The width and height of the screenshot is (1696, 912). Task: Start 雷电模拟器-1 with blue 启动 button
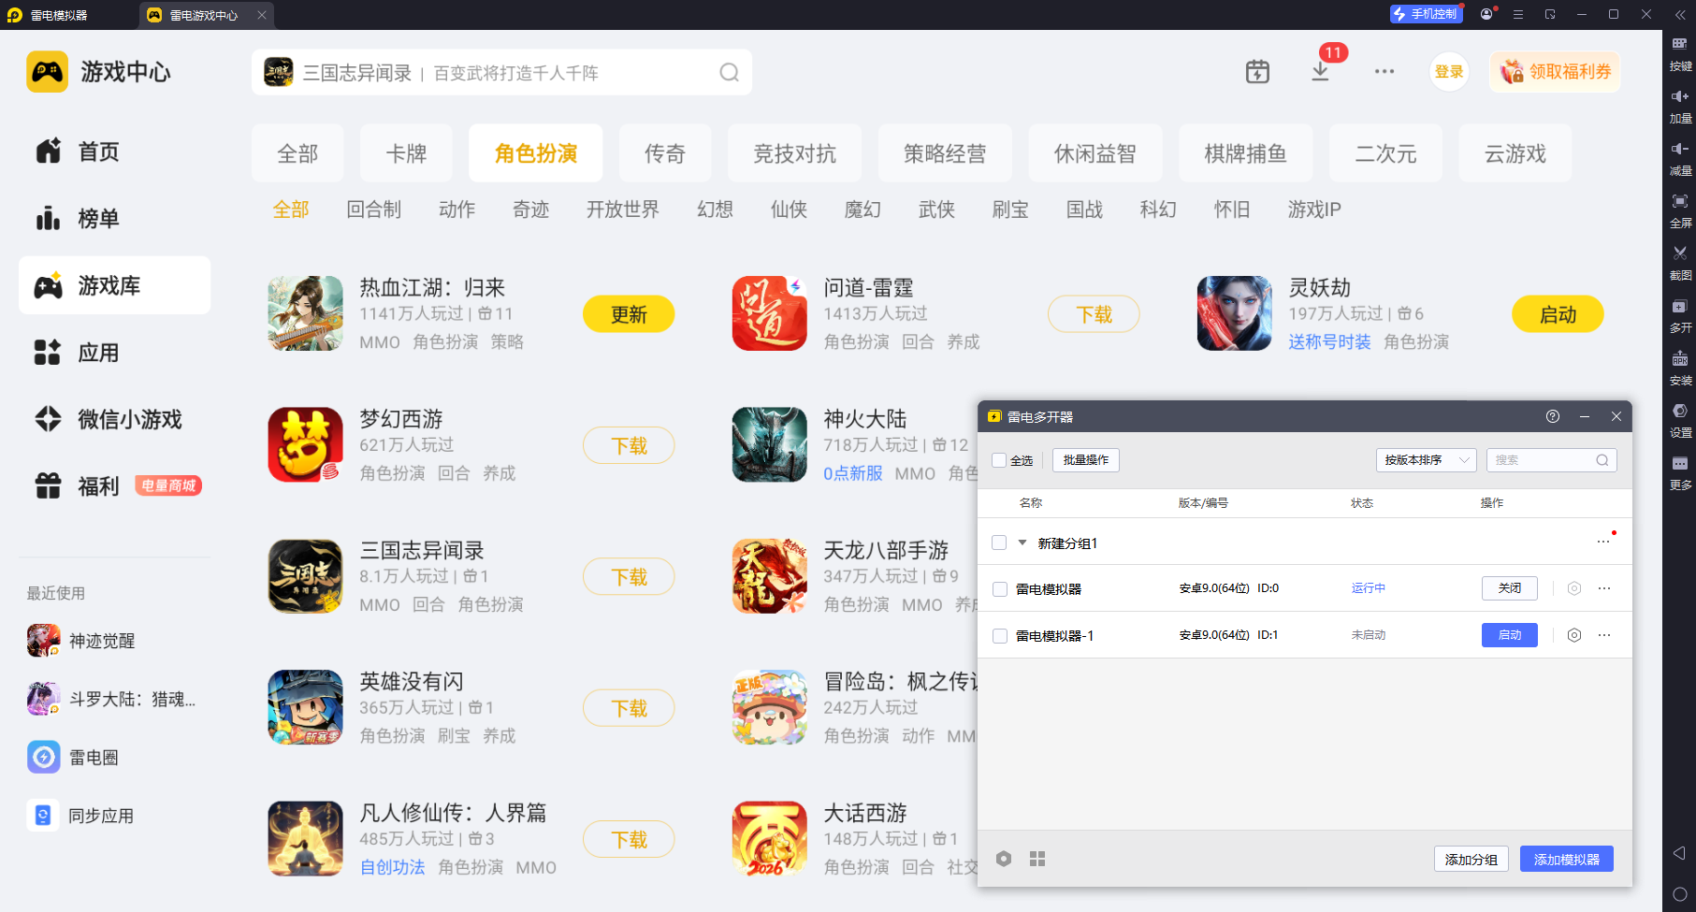1510,635
